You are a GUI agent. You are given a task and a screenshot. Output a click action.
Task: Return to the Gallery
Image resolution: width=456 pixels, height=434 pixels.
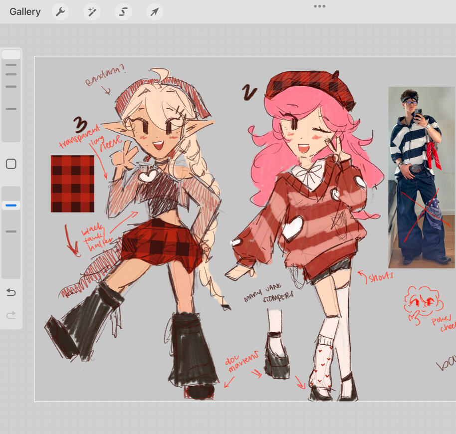click(x=25, y=11)
